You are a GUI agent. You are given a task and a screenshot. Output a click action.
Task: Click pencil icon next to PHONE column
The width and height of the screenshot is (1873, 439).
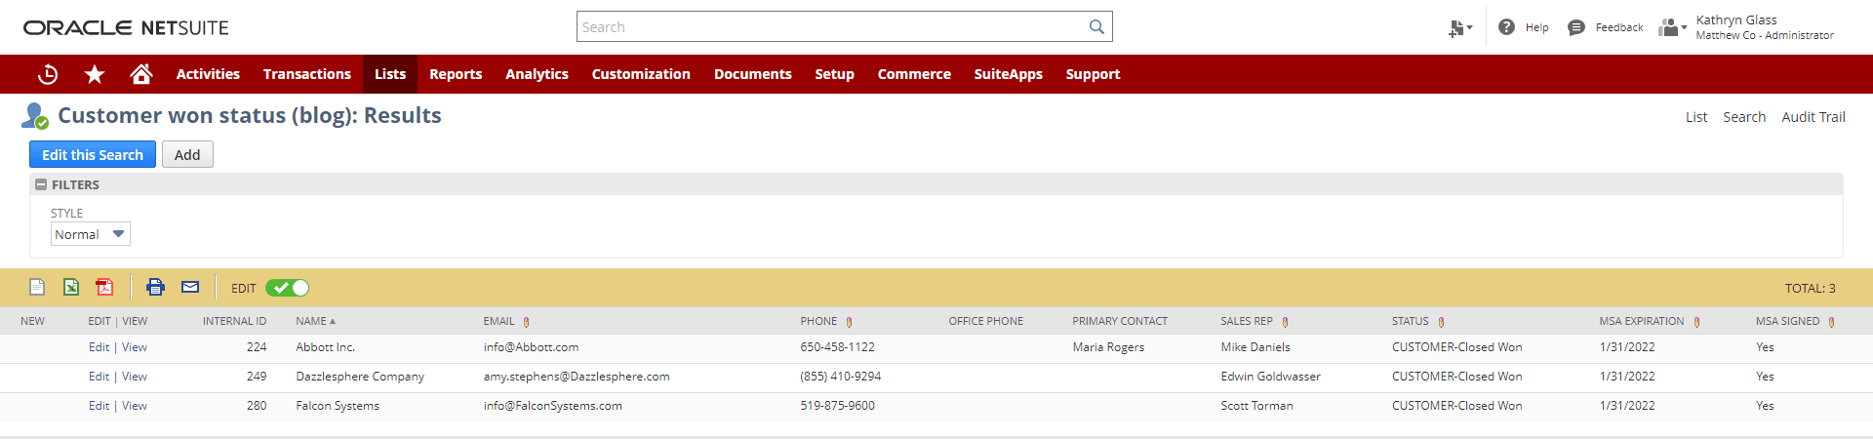point(850,322)
